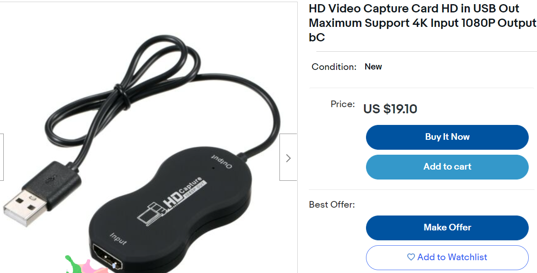Open the Make Offer dialog
The width and height of the screenshot is (537, 273).
447,227
